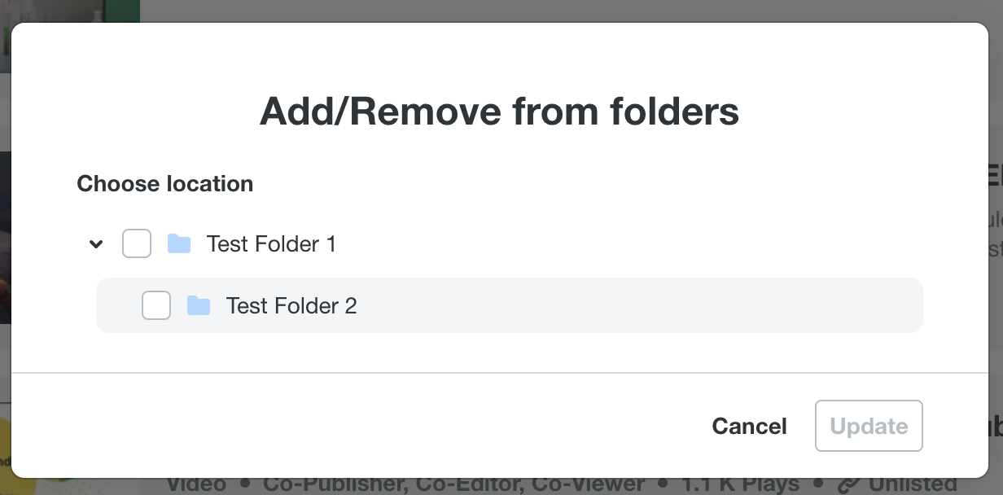
Task: Click the Test Folder 2 folder icon
Action: point(199,305)
